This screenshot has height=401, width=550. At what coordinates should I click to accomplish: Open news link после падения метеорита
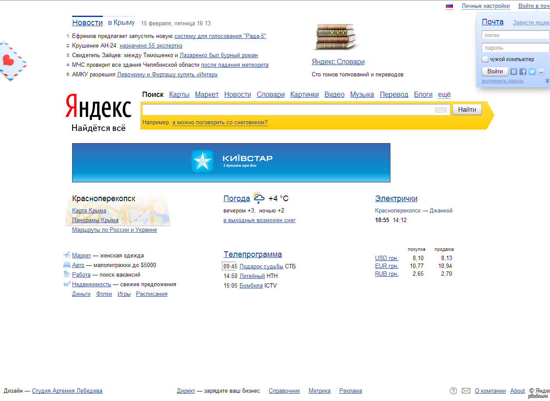(x=235, y=65)
